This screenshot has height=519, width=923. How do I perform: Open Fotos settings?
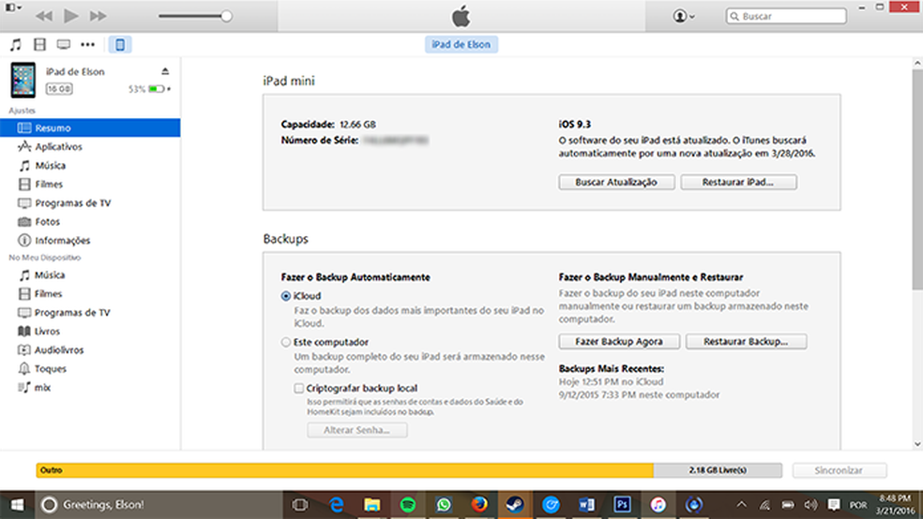[x=90, y=222]
